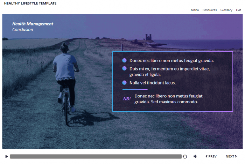Click the cyclist in the background photo
Image resolution: width=245 pixels, height=164 pixels.
coord(65,77)
